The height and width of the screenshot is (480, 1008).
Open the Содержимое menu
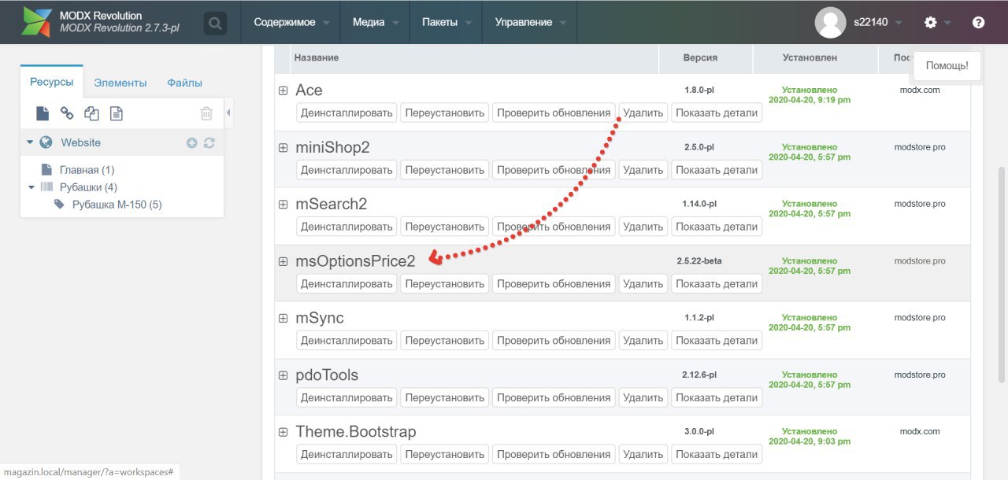[x=291, y=22]
